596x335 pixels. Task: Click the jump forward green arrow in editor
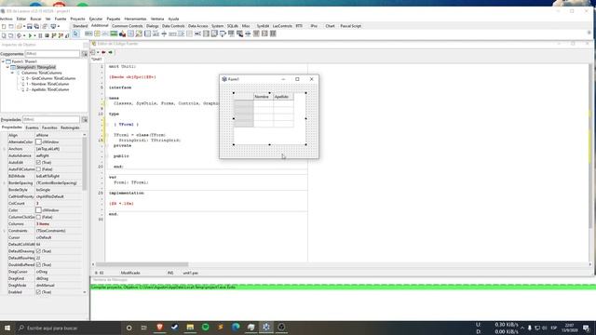point(111,52)
